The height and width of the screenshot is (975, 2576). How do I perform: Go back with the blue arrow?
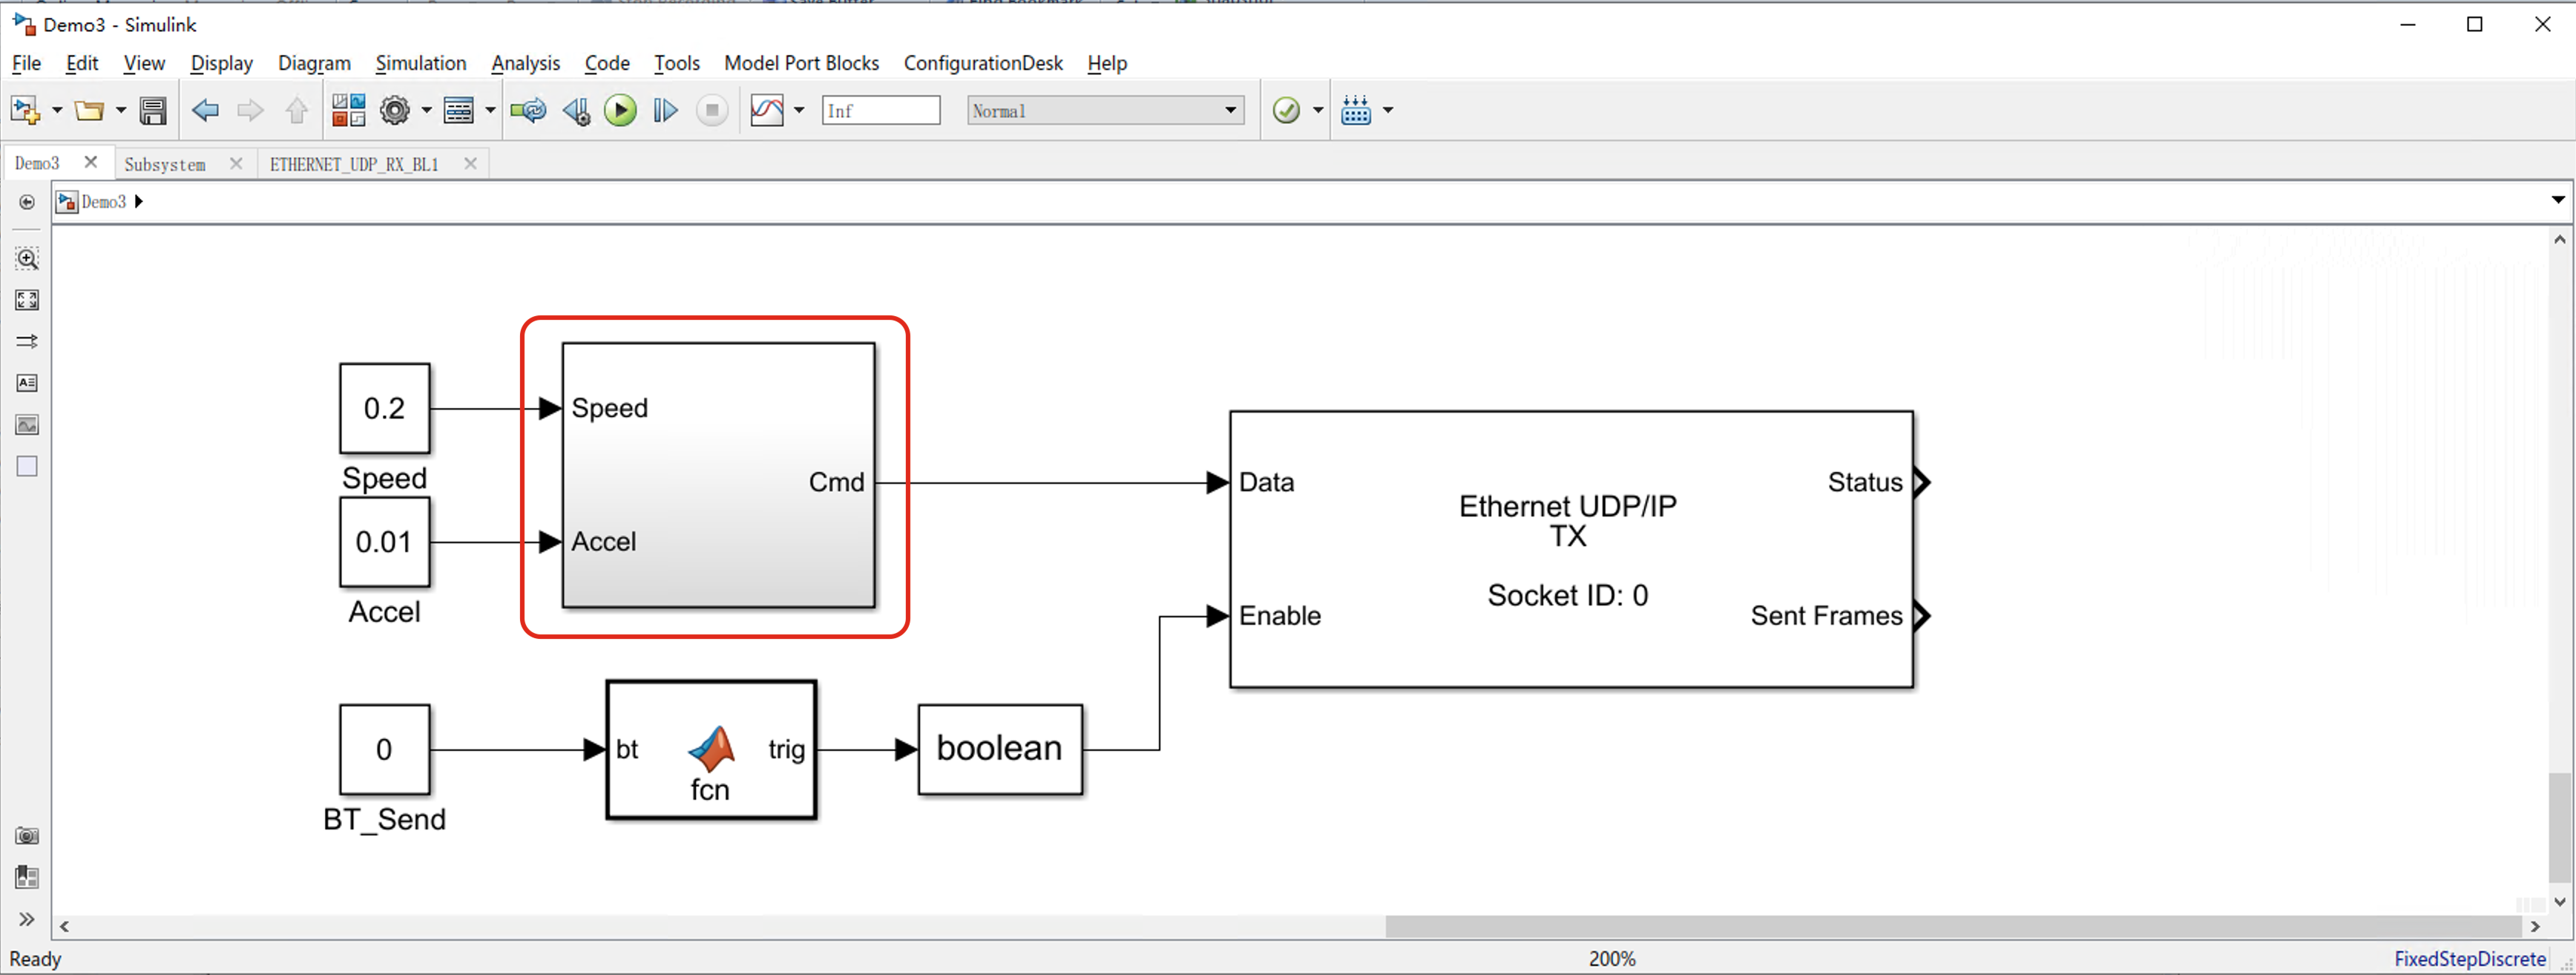pyautogui.click(x=205, y=110)
